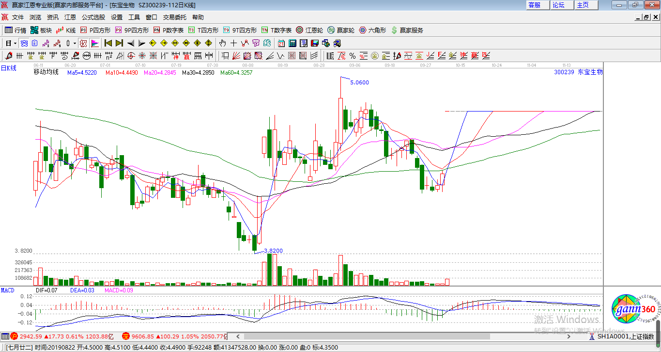661x352 pixels.
Task: Open the 江恩 menu
Action: pos(70,17)
